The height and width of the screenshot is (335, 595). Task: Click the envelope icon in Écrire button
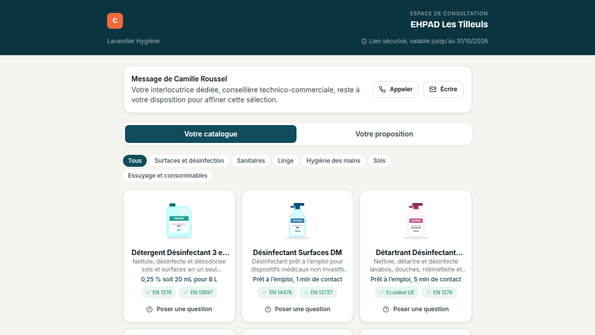coord(433,89)
